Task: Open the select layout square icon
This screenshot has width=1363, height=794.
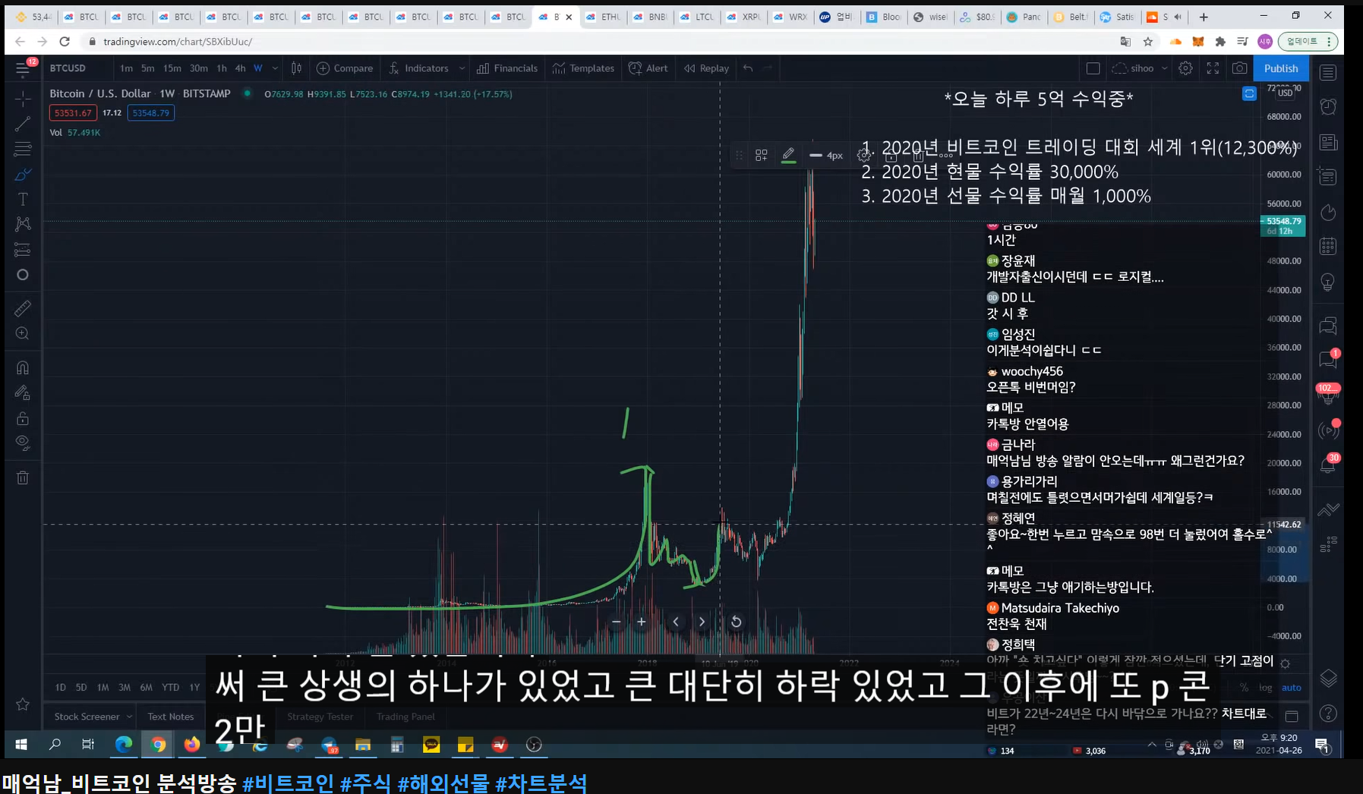Action: (x=1093, y=68)
